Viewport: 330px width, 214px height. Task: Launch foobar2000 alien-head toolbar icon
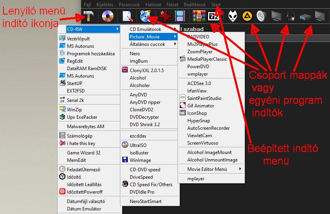click(x=233, y=16)
